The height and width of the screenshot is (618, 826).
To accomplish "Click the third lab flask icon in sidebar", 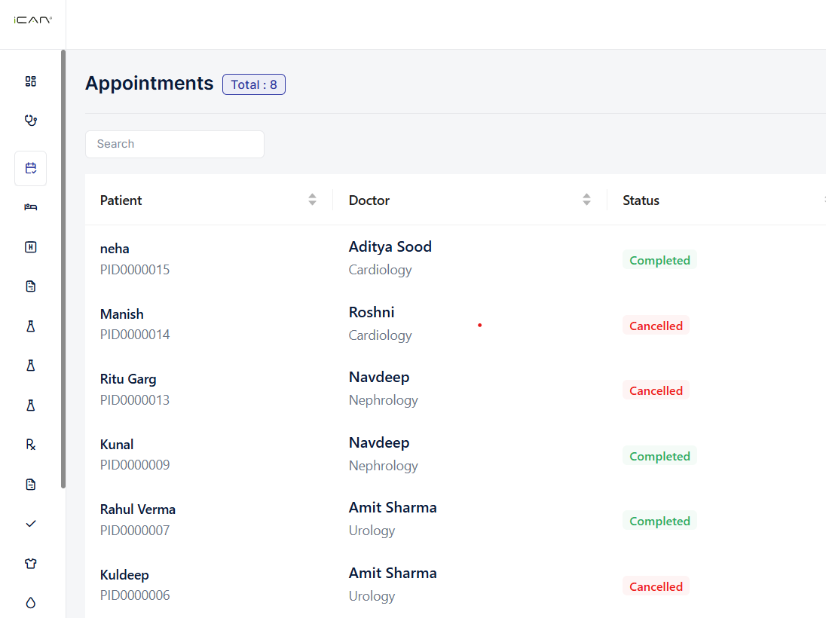I will coord(30,405).
